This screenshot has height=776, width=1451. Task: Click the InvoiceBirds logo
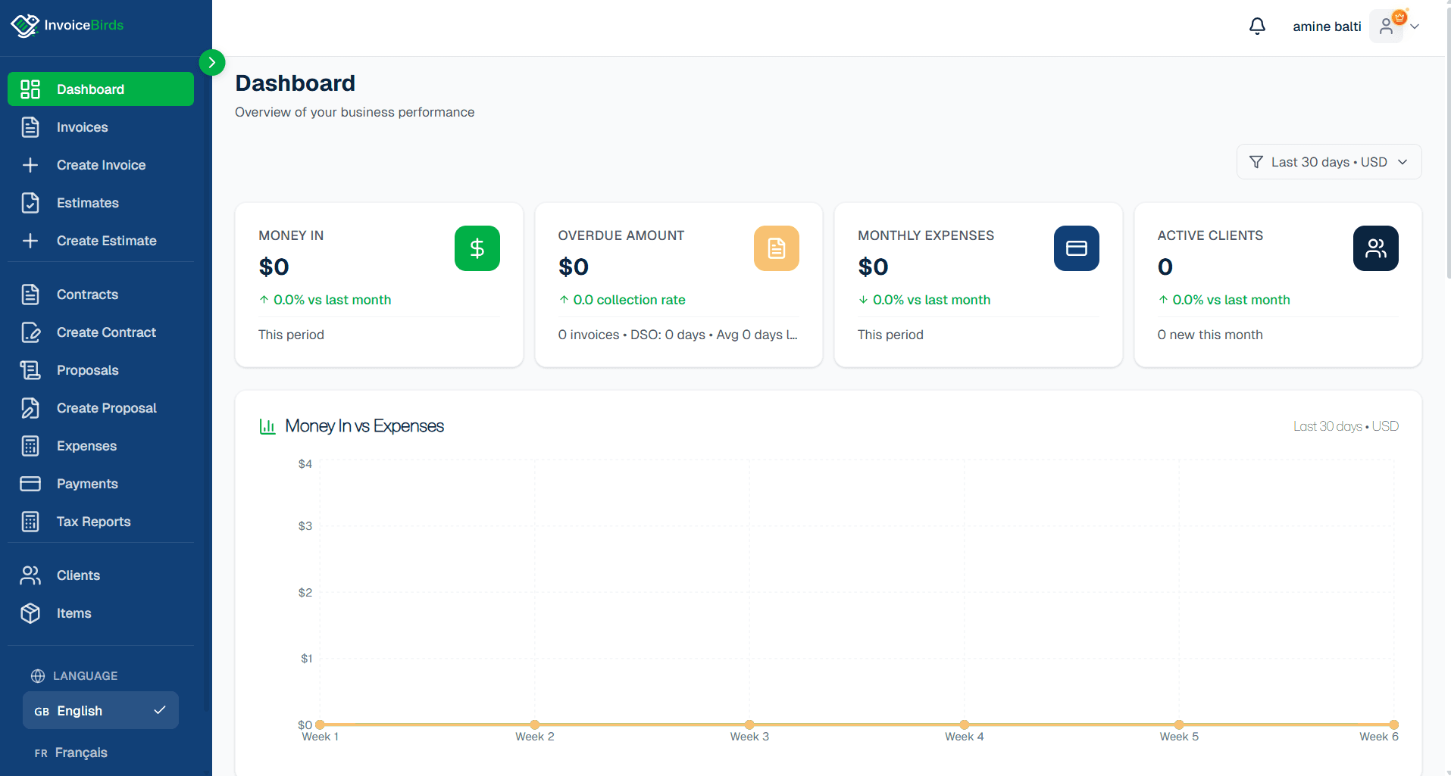tap(67, 25)
